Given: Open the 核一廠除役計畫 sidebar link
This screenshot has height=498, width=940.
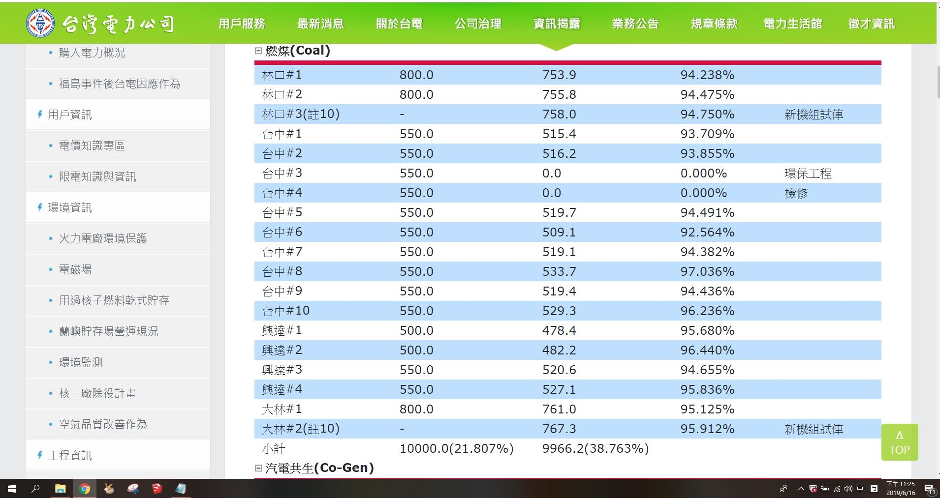Looking at the screenshot, I should (x=97, y=393).
